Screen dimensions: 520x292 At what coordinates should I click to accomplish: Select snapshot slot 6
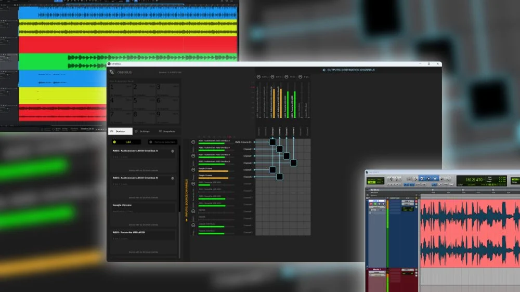point(167,103)
